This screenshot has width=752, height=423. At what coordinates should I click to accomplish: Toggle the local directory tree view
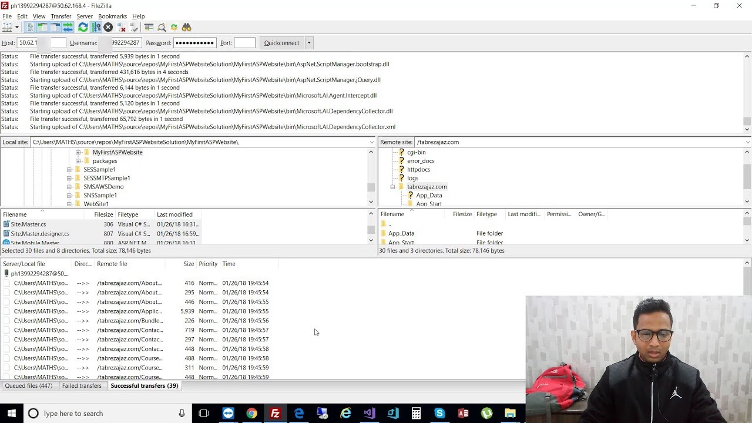pos(43,28)
